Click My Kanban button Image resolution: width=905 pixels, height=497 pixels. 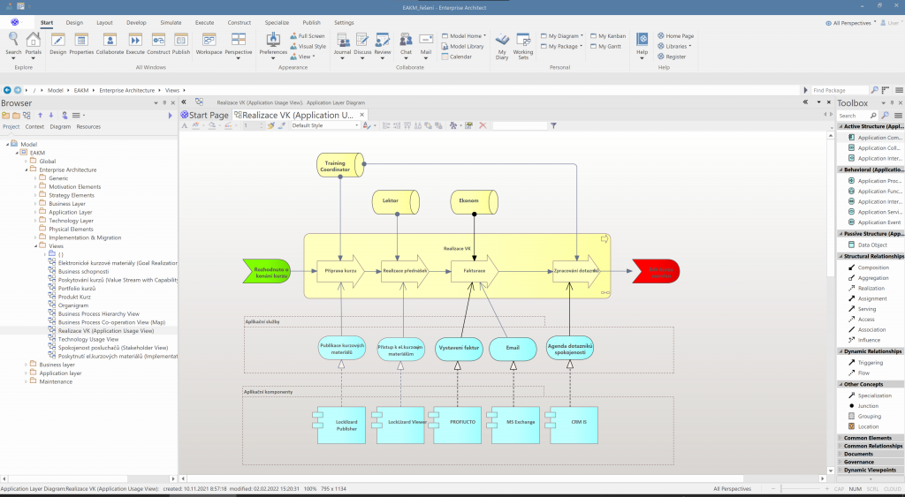[x=608, y=35]
